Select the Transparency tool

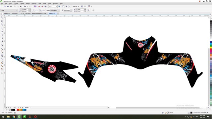pyautogui.click(x=2, y=59)
